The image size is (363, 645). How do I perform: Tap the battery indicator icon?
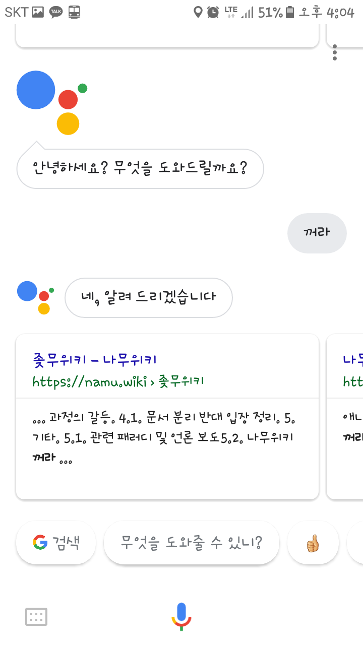point(290,12)
